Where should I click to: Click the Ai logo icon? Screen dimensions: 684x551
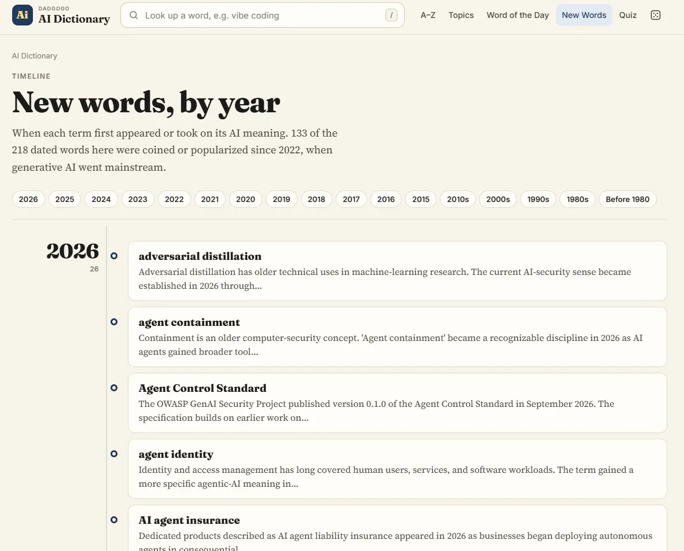[x=22, y=15]
